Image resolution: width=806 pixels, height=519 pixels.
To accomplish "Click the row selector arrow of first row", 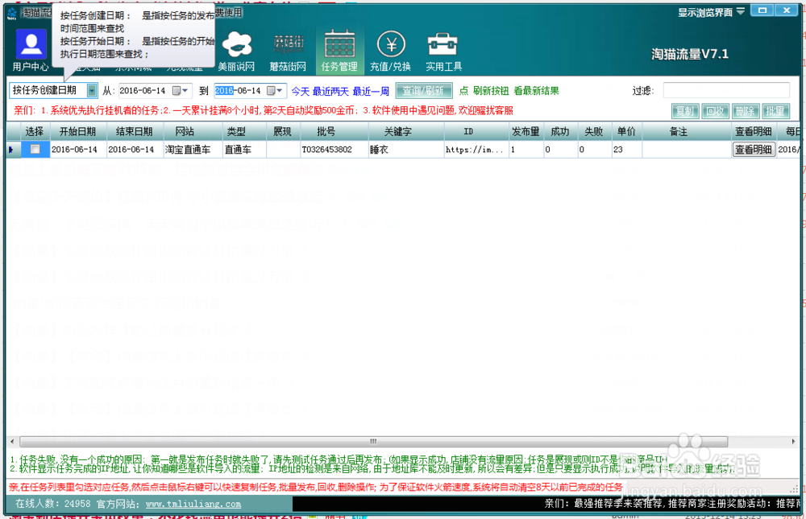I will coord(12,150).
